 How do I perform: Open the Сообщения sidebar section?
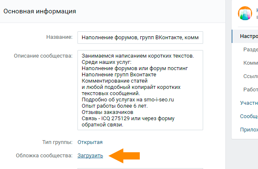click(x=249, y=116)
